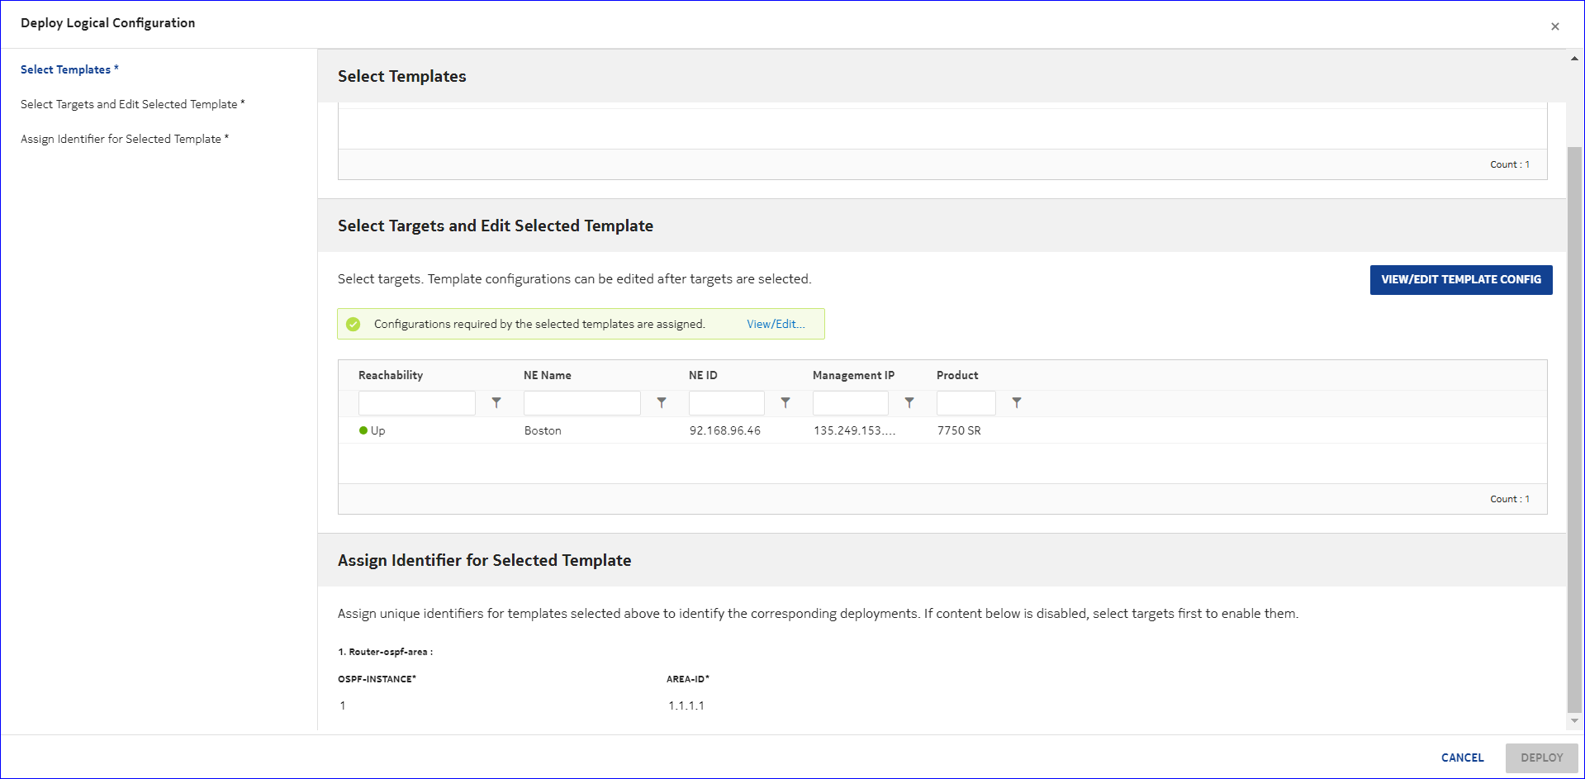Type in the Reachability filter field

[x=417, y=403]
